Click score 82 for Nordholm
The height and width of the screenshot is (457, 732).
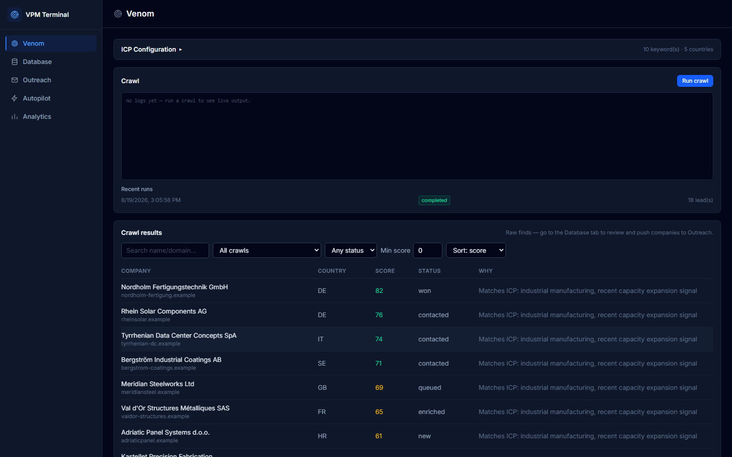[379, 291]
